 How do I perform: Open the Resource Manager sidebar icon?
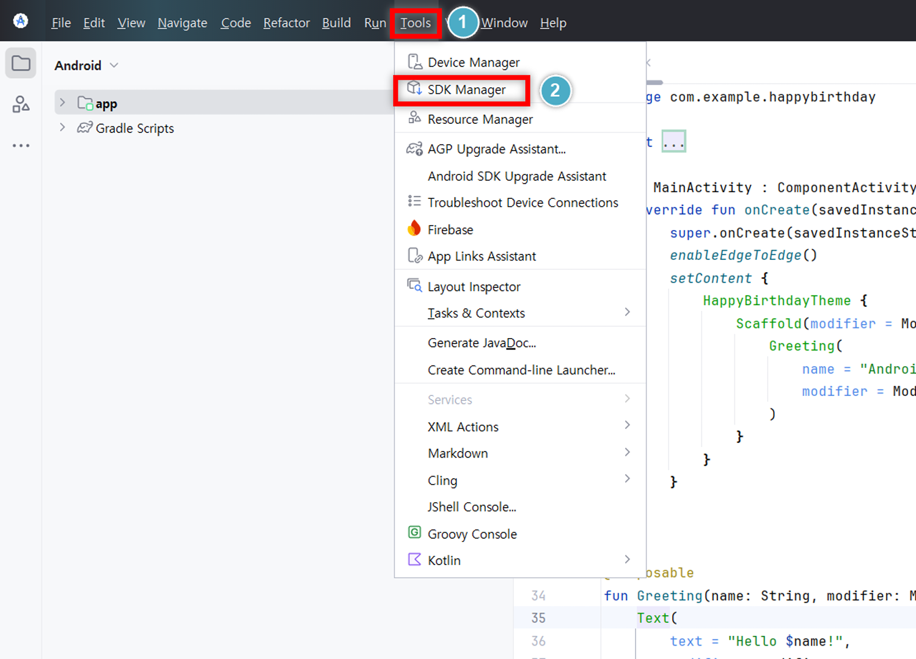pos(20,104)
